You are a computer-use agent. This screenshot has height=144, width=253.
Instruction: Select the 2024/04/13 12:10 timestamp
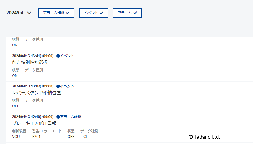pyautogui.click(x=33, y=117)
